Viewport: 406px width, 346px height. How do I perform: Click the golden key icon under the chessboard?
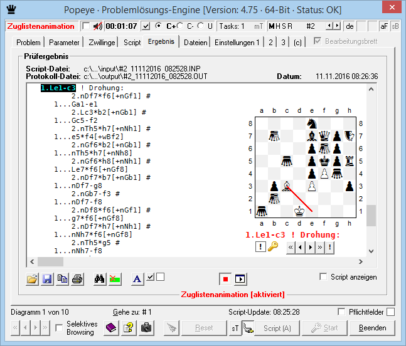273,247
